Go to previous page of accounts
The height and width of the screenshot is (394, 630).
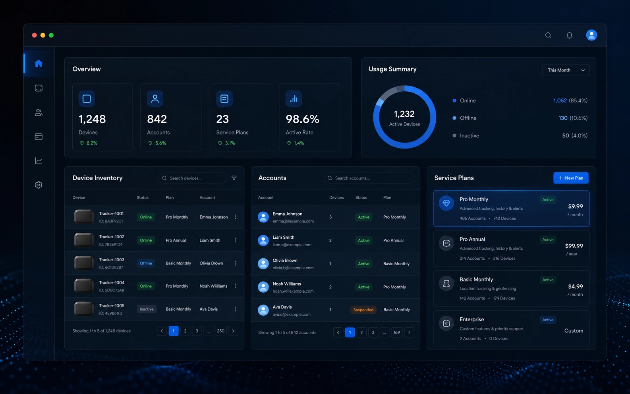[x=338, y=332]
